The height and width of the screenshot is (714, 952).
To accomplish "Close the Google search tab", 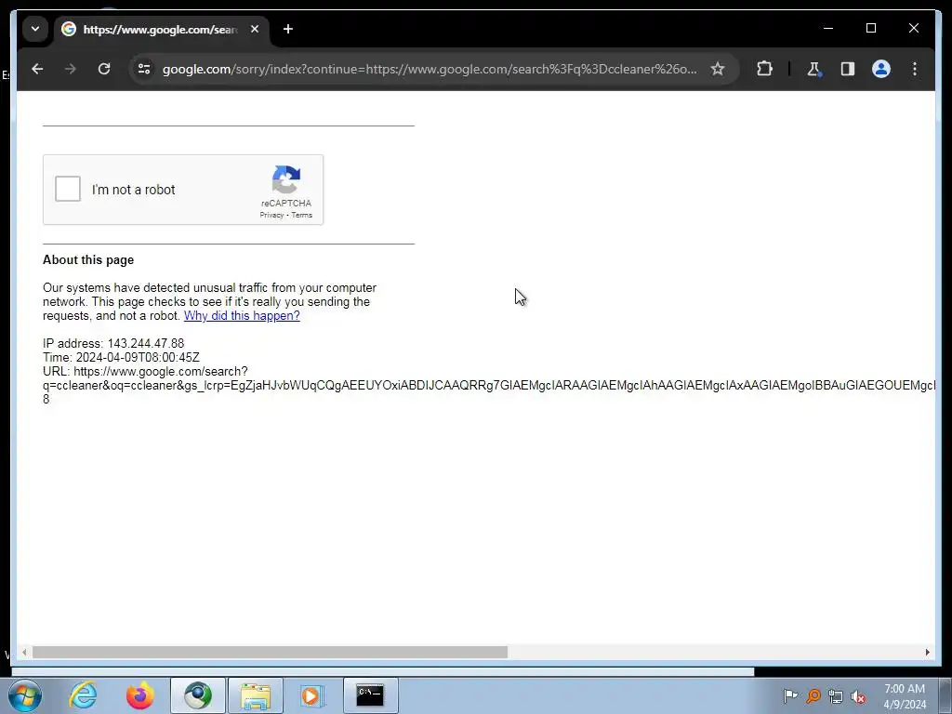I will coord(255,29).
